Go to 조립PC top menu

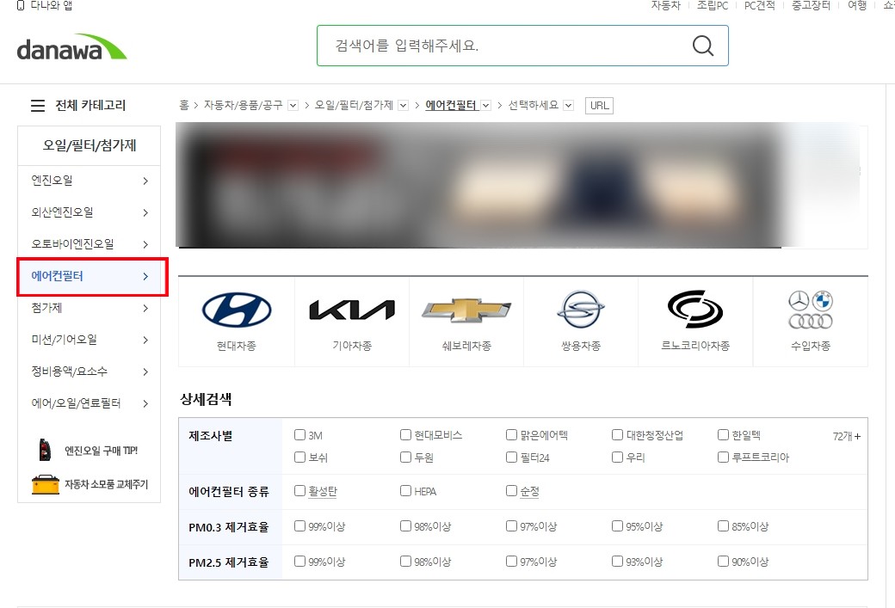[x=713, y=5]
